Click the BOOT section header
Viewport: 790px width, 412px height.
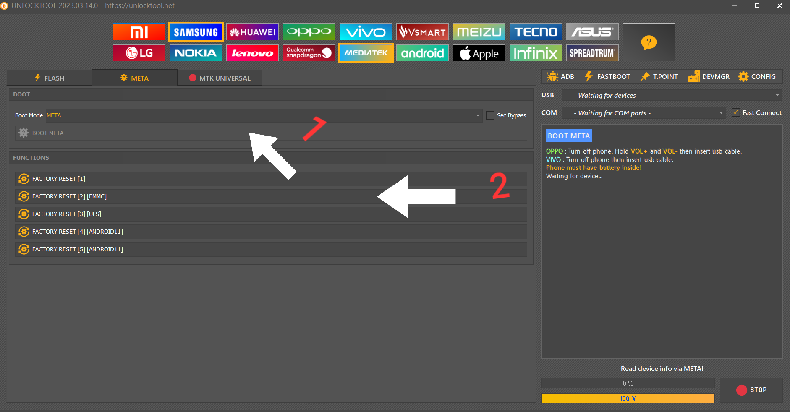tap(271, 94)
